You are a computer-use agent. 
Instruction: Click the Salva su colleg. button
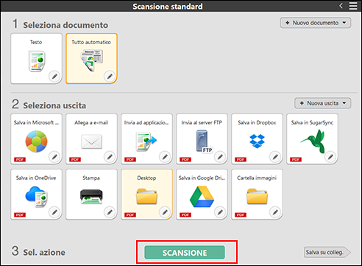point(327,252)
